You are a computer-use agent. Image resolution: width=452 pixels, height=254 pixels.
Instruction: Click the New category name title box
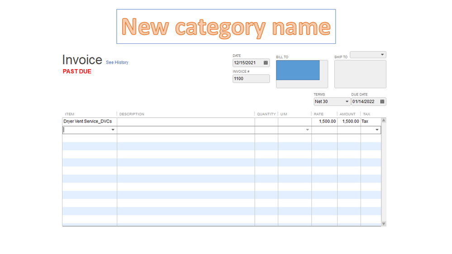226,27
